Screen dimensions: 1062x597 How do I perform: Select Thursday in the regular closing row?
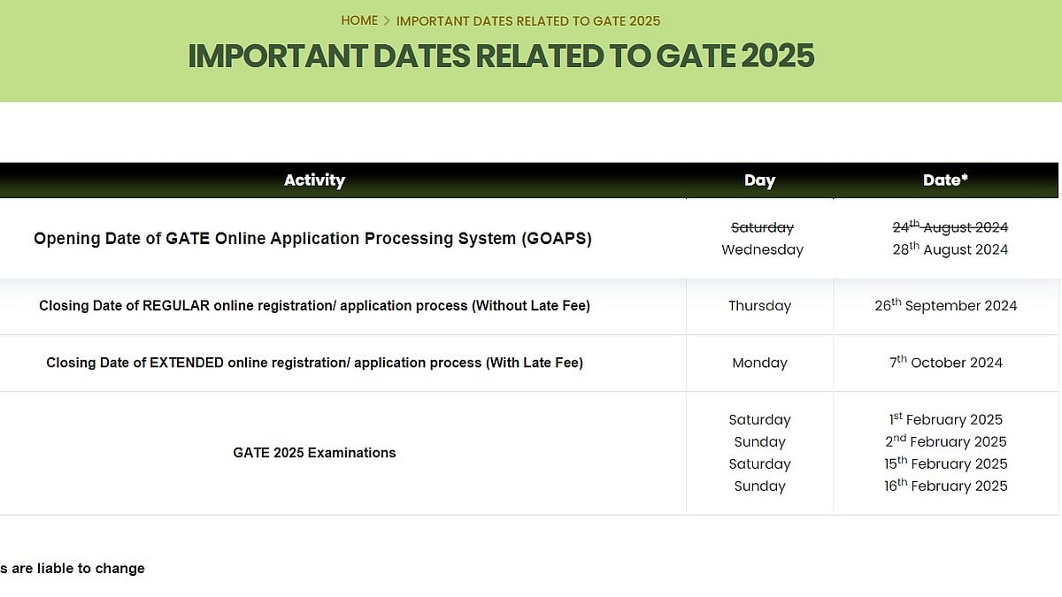pos(759,305)
